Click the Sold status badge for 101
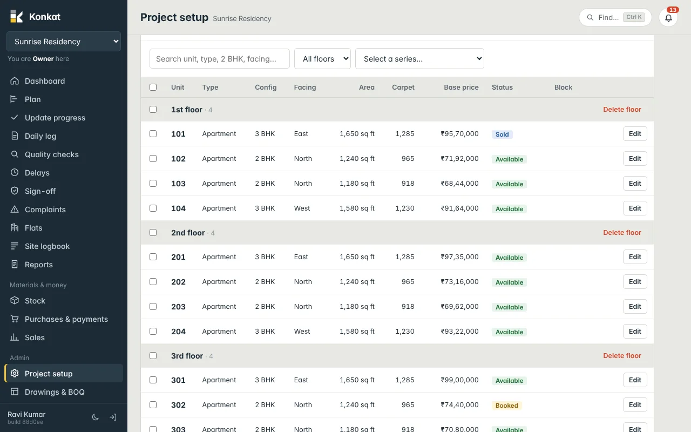Image resolution: width=691 pixels, height=432 pixels. 502,134
